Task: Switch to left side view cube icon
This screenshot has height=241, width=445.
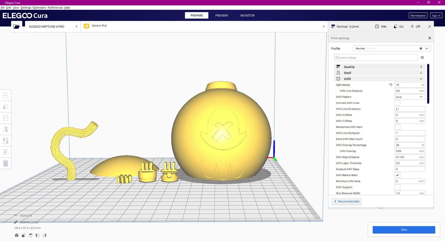Action: pyautogui.click(x=37, y=235)
